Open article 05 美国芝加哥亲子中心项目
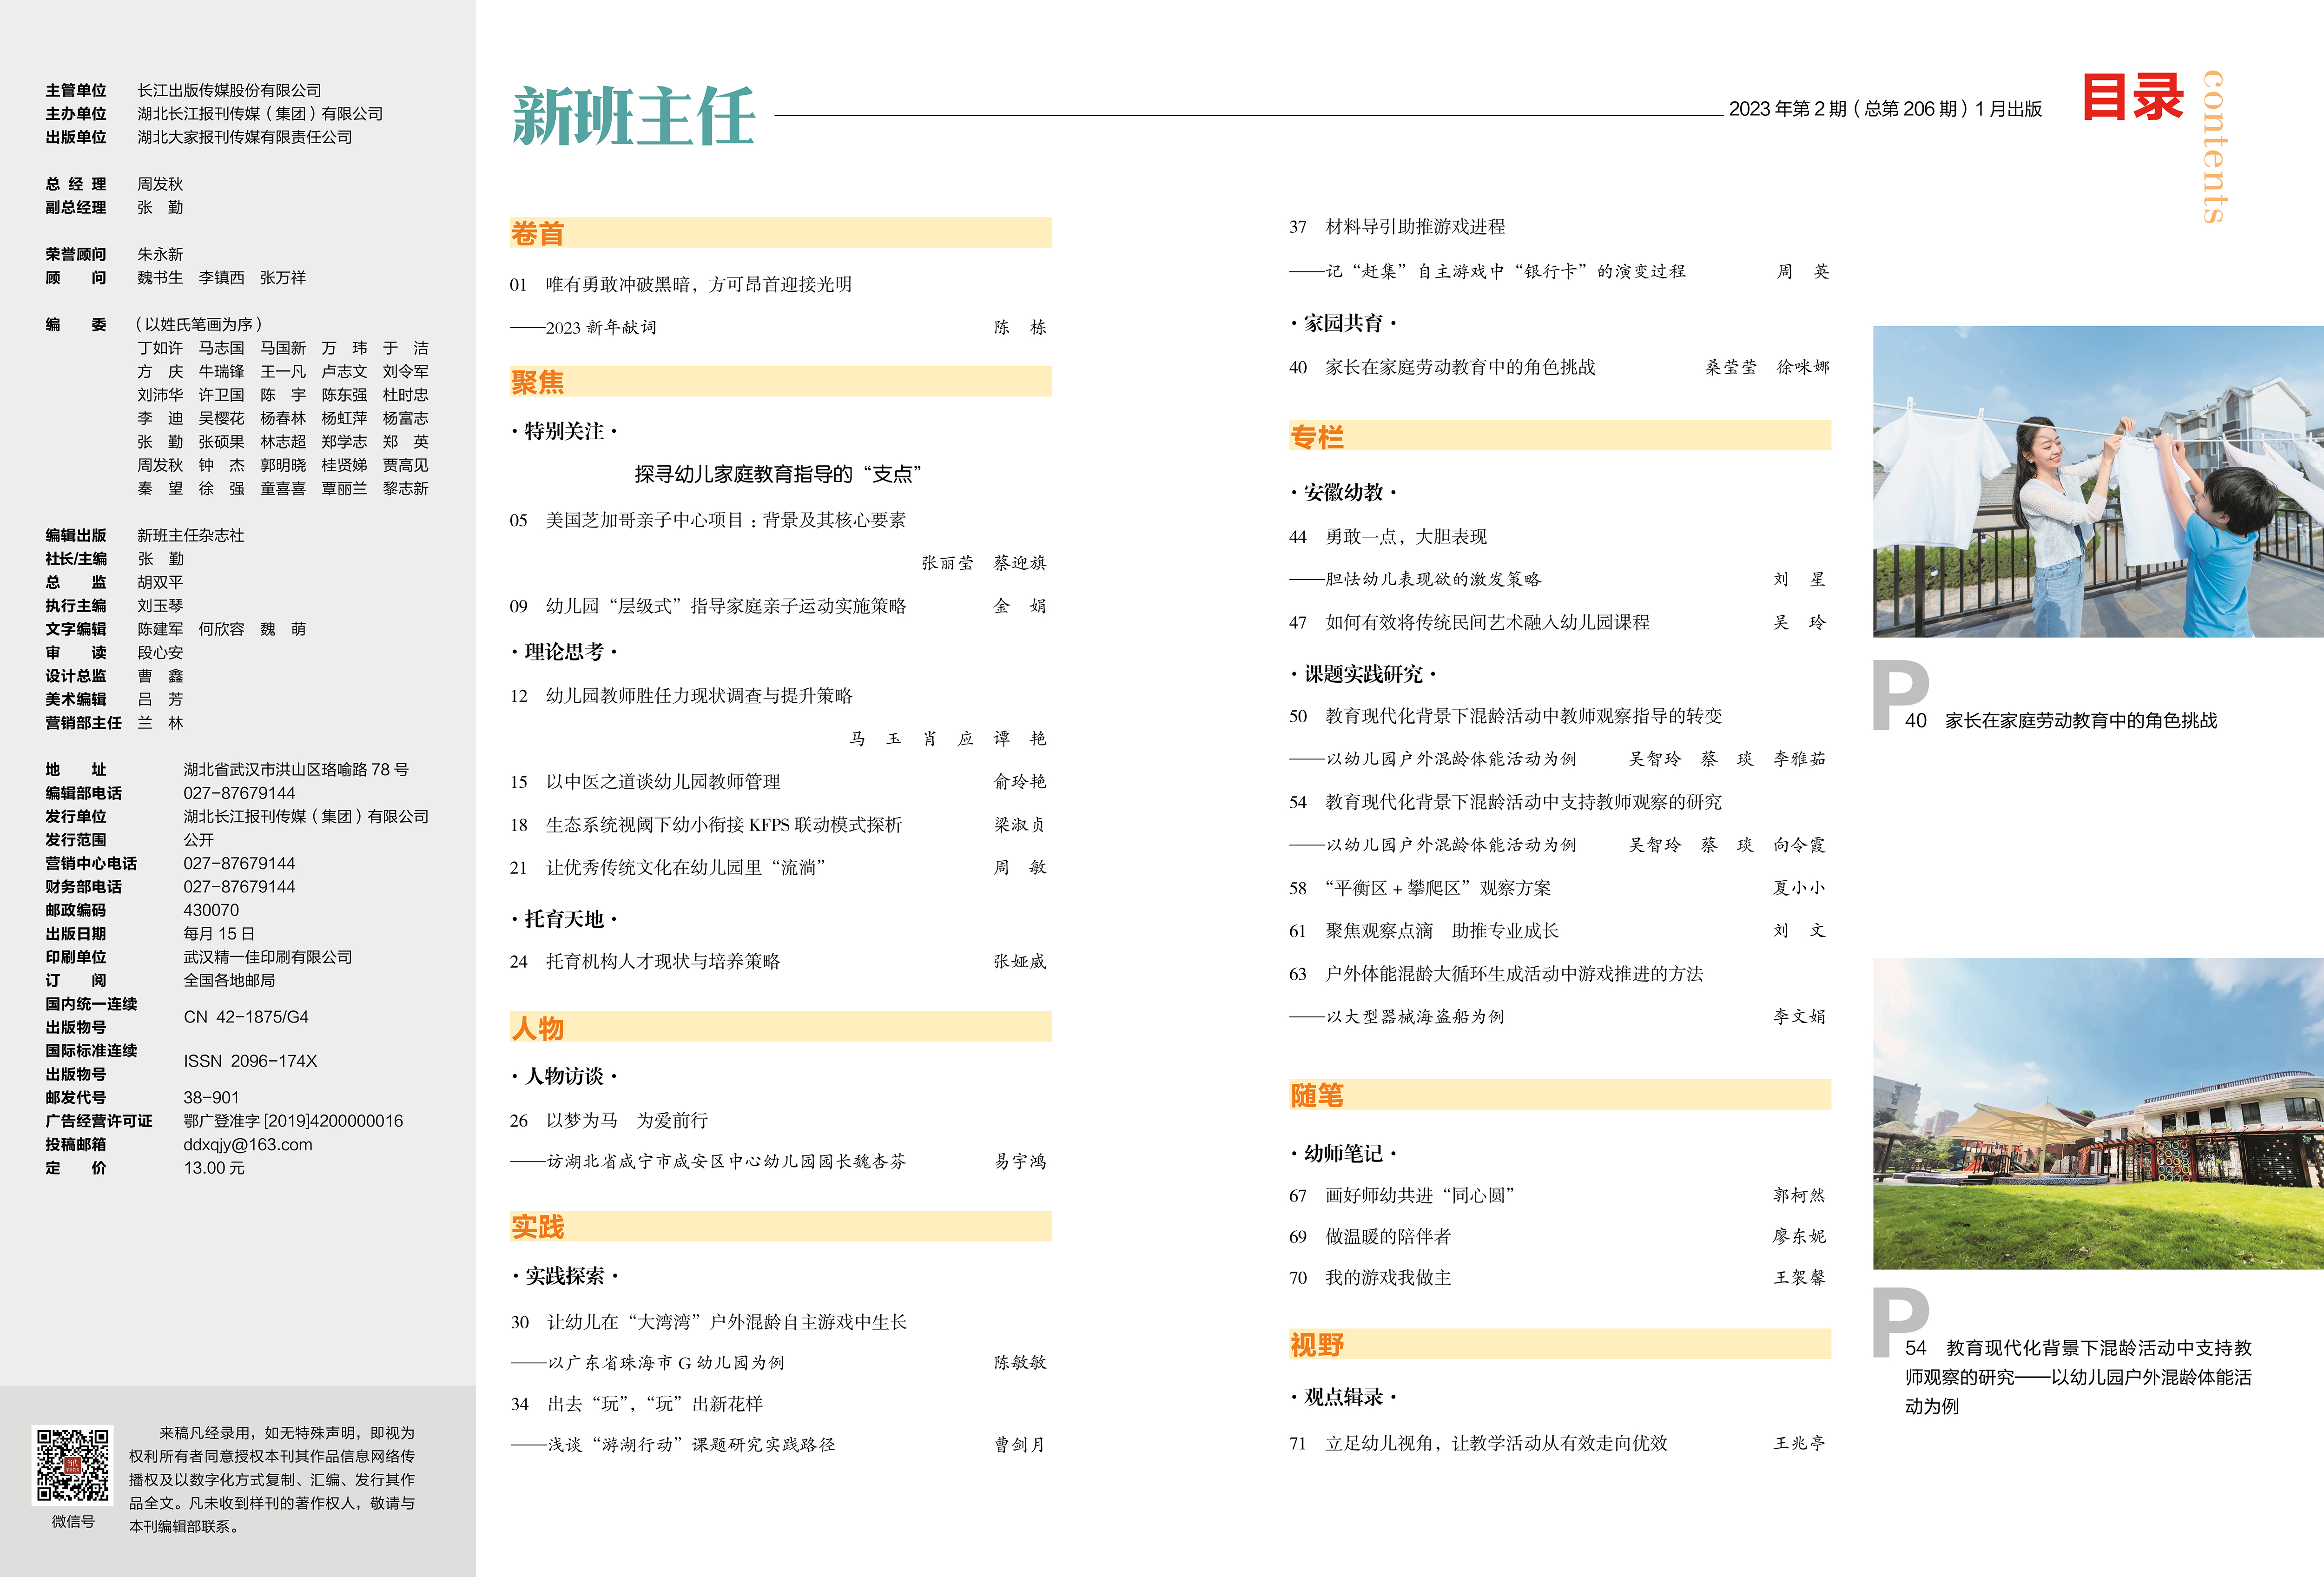2324x1577 pixels. (725, 520)
